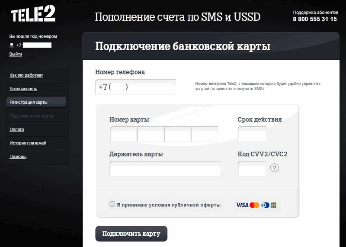Image resolution: width=346 pixels, height=247 pixels.
Task: Select Регистрация карты in the sidebar
Action: (36, 103)
